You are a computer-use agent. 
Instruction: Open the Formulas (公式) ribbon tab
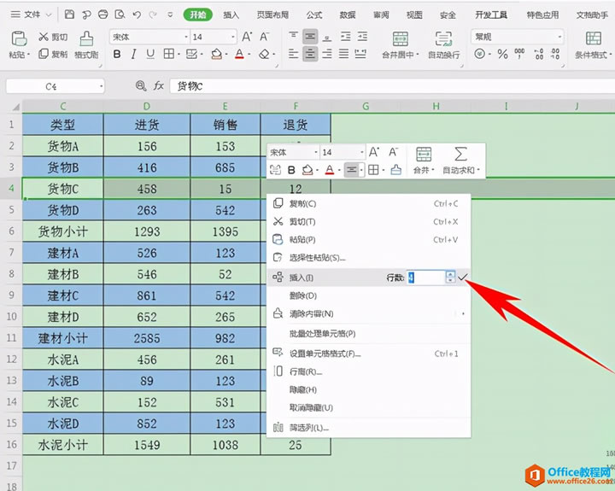tap(314, 15)
